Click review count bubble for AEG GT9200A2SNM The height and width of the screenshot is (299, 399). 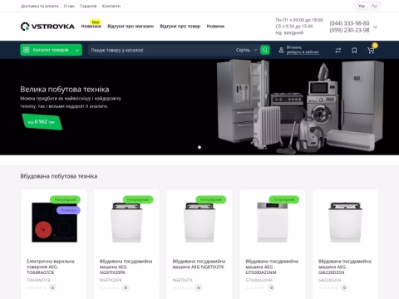pyautogui.click(x=272, y=287)
